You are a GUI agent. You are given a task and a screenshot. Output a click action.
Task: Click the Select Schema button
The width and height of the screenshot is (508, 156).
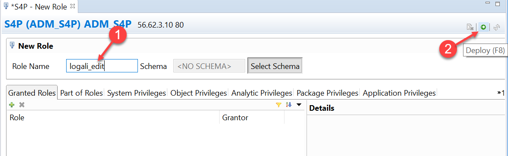(275, 66)
